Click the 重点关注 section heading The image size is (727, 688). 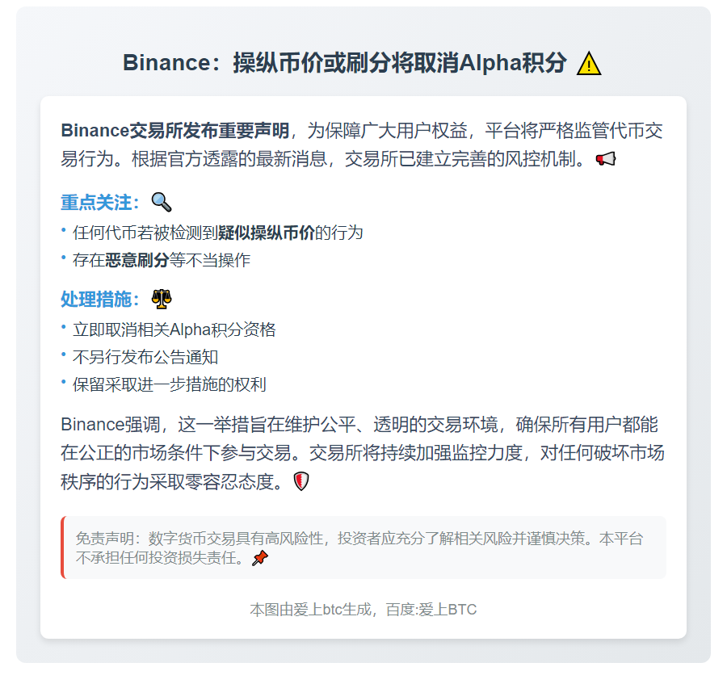click(x=100, y=203)
